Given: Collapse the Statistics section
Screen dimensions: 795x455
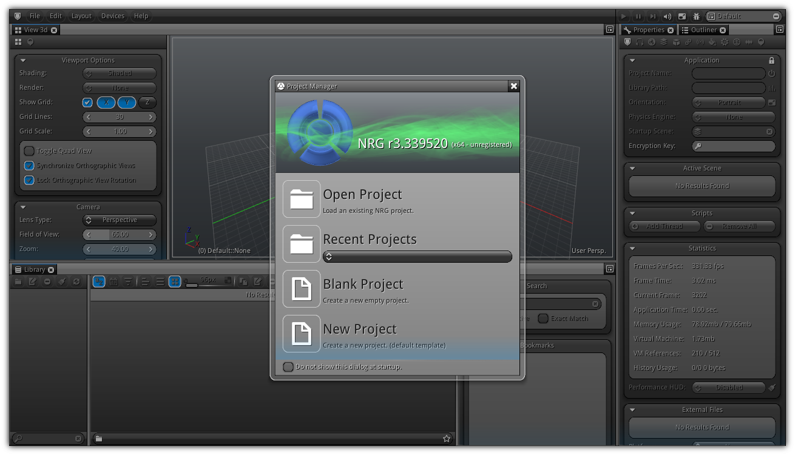Looking at the screenshot, I should (x=632, y=248).
